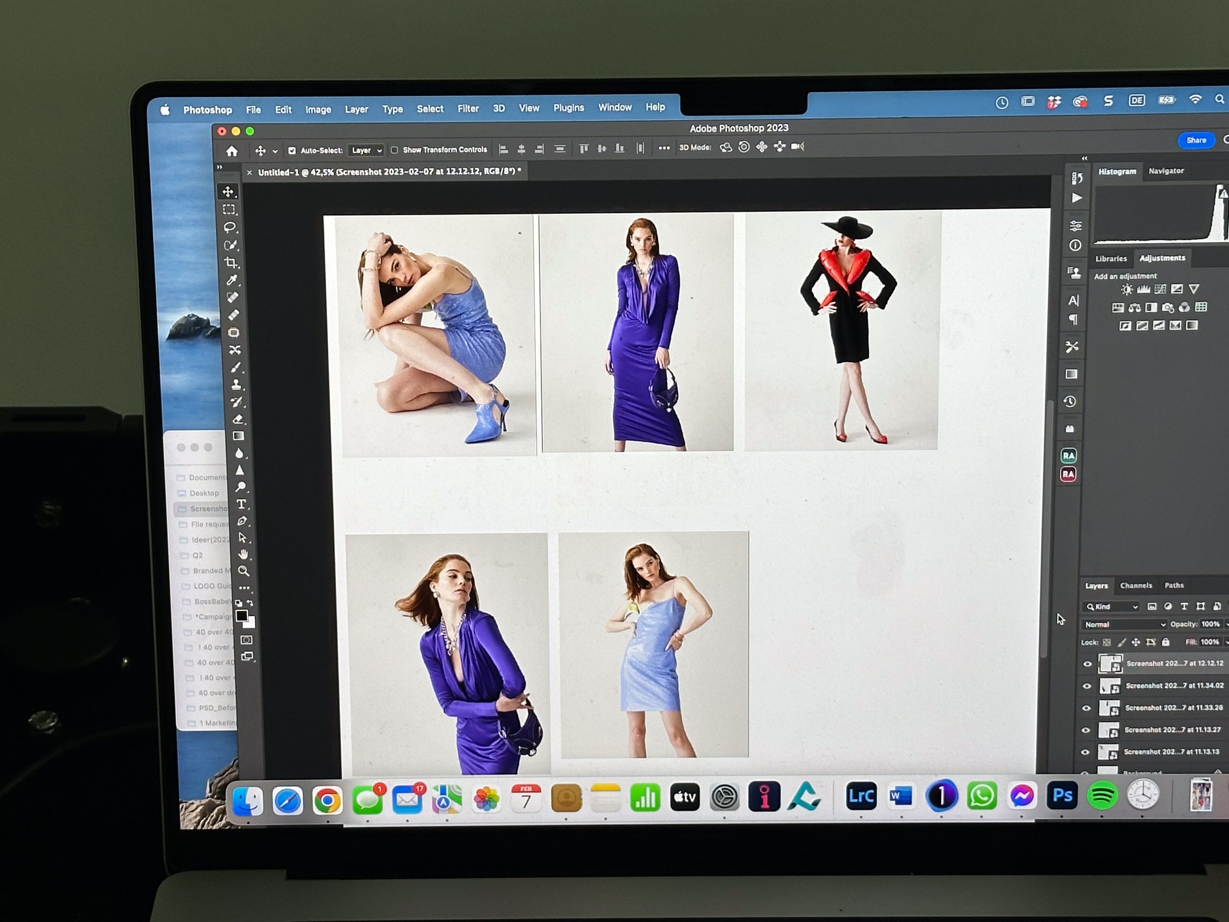Select the Pen tool

(242, 521)
